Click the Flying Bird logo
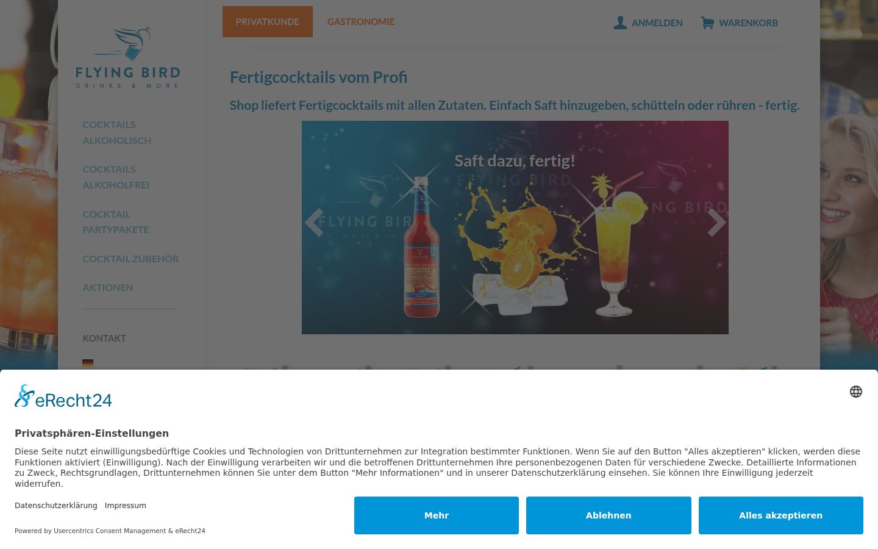 (x=128, y=57)
